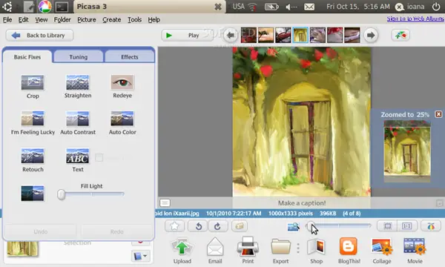The width and height of the screenshot is (445, 267).
Task: Choose the Redeye fix icon
Action: (x=122, y=82)
